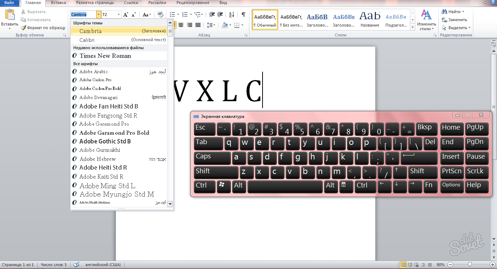Open the Change Case (Аа) dropdown
The image size is (497, 269).
(147, 15)
